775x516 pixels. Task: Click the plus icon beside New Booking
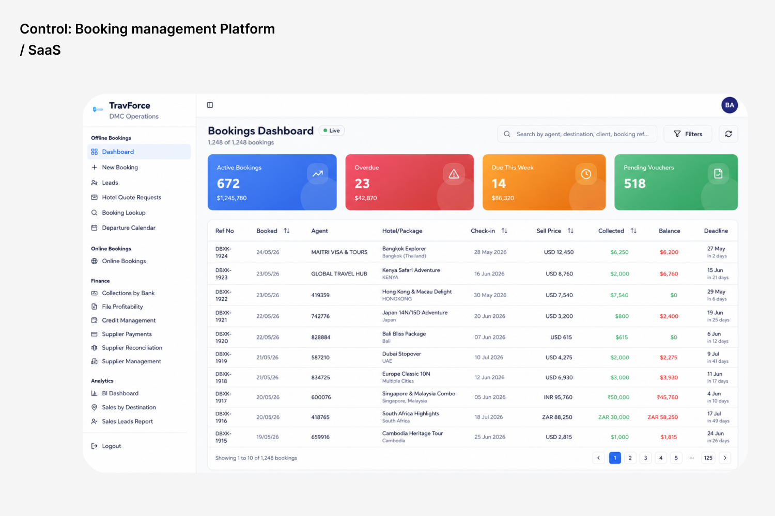coord(95,167)
